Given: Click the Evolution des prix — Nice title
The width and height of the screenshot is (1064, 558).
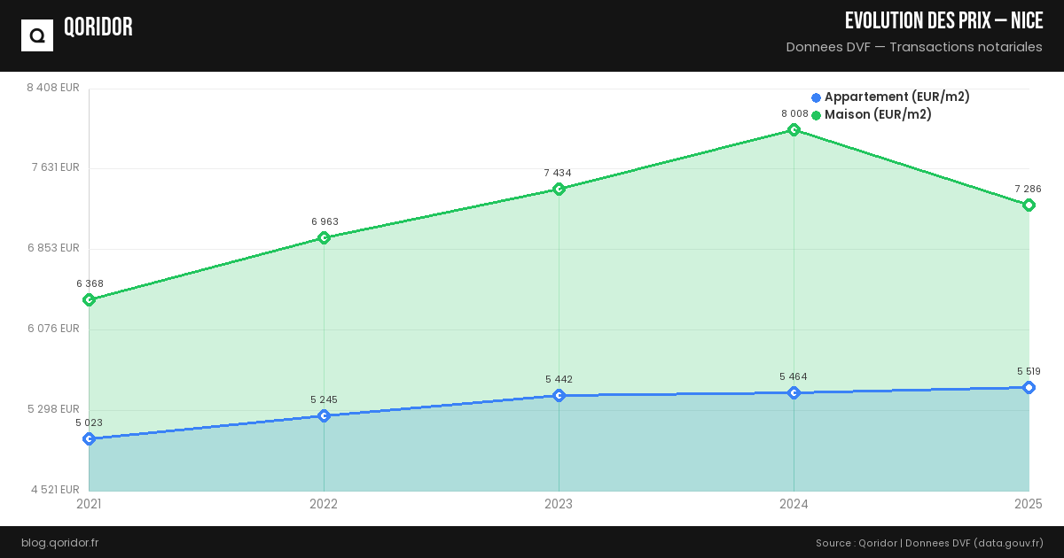Looking at the screenshot, I should (943, 20).
